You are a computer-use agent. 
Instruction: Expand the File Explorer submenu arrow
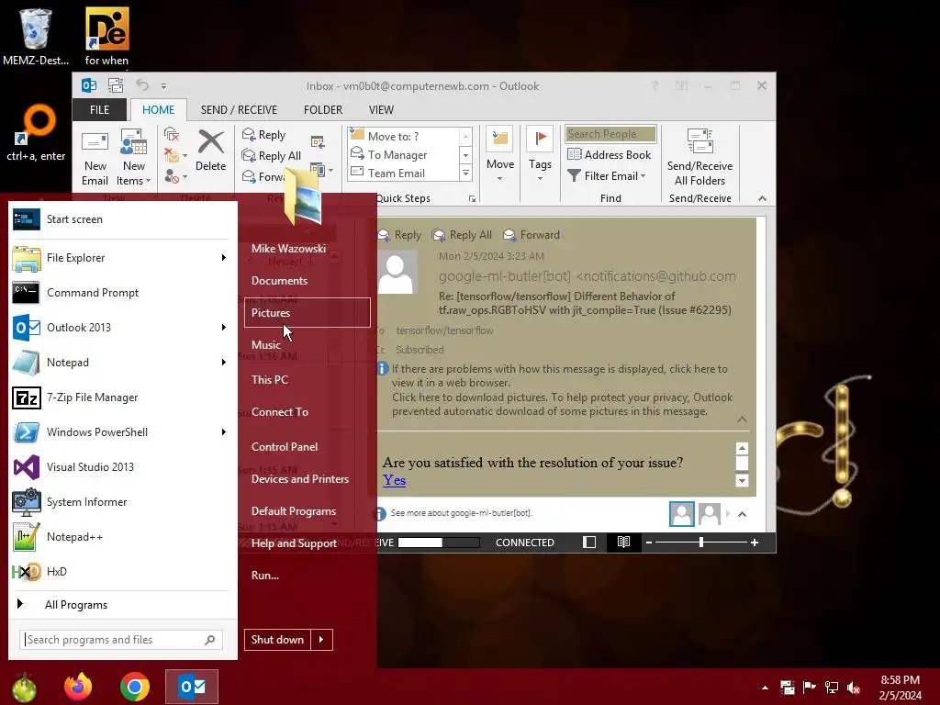(x=224, y=258)
